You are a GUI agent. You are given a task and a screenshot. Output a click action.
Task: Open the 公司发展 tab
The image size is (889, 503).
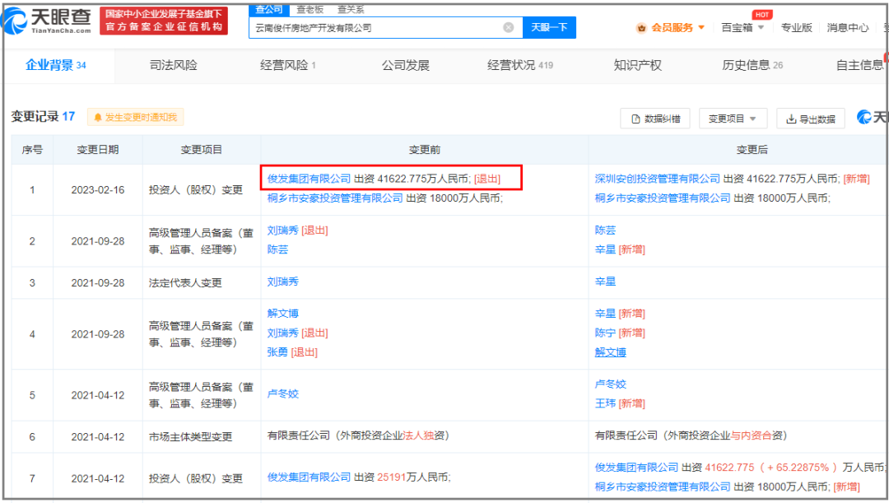coord(405,65)
